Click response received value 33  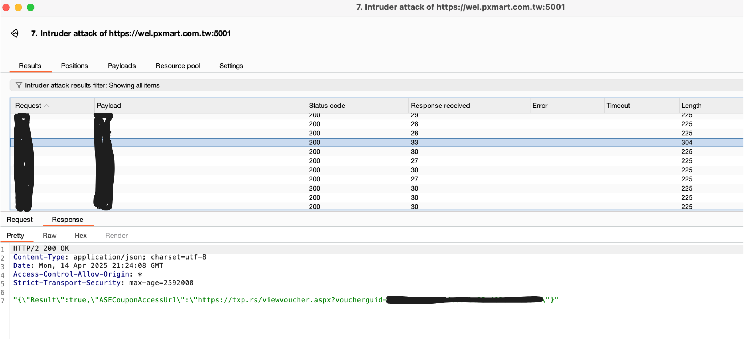[x=415, y=143]
